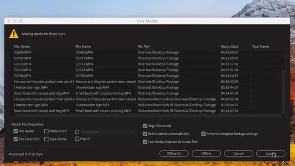The width and height of the screenshot is (295, 166).
Task: Click file name cell C2707.MP4
Action: point(84,58)
